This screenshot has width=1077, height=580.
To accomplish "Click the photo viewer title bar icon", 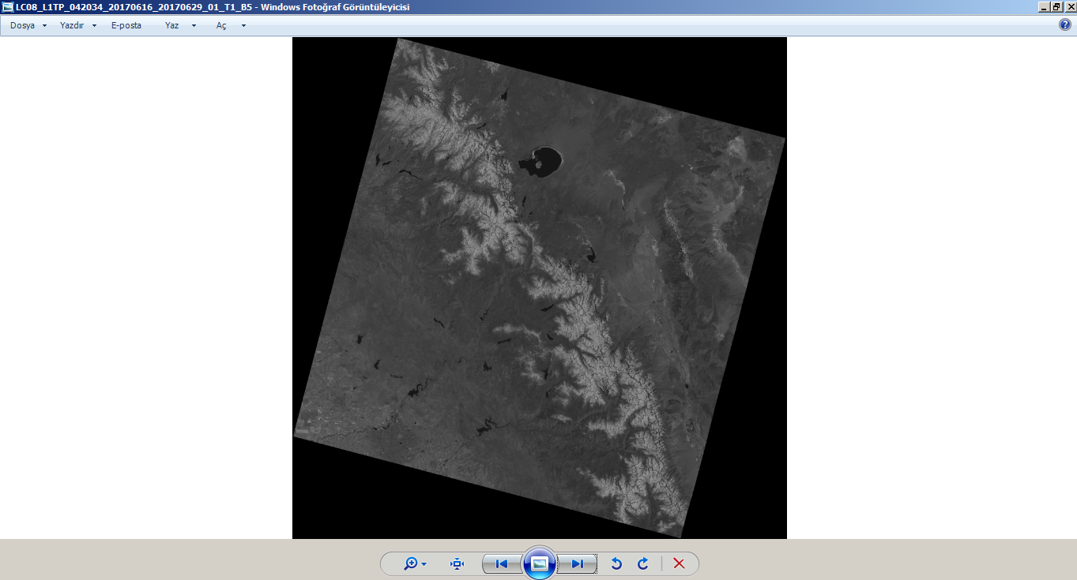I will pos(8,6).
